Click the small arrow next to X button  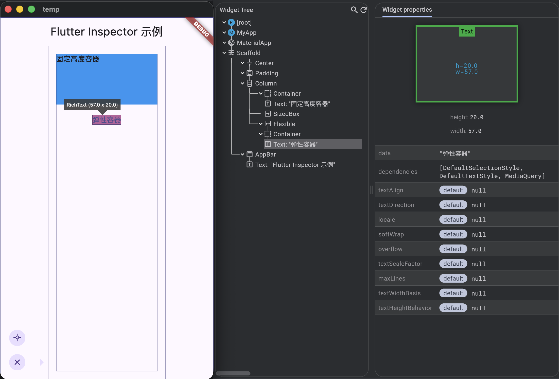tap(42, 362)
